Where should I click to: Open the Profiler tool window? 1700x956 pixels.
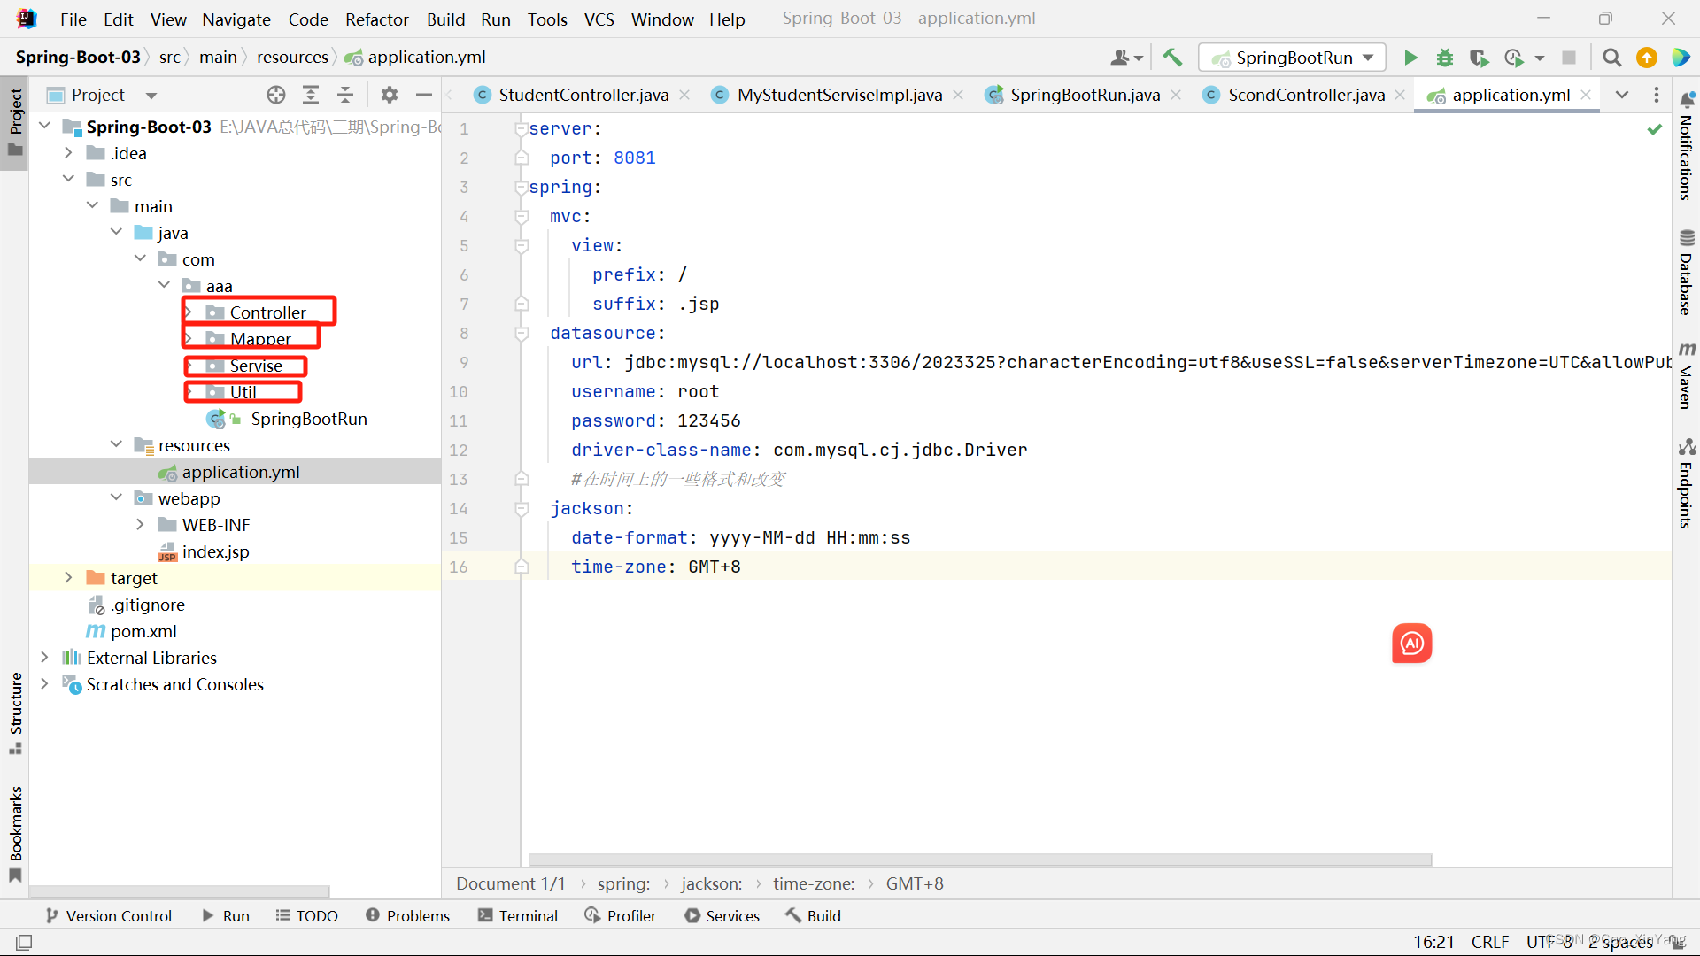[x=621, y=916]
